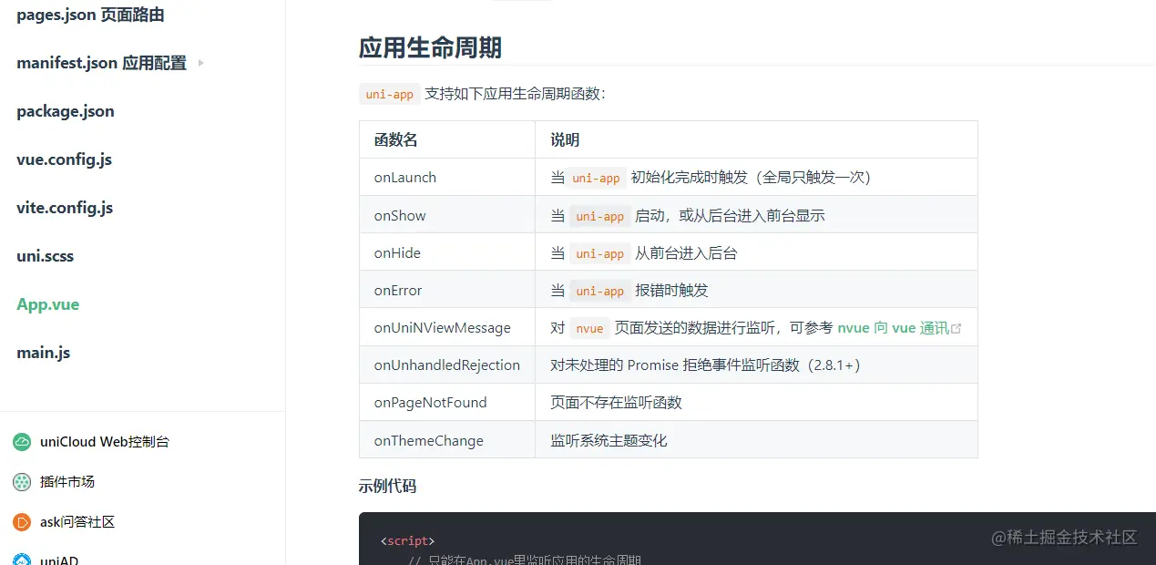Click the 报错时触发 description
This screenshot has height=565, width=1156.
671,291
